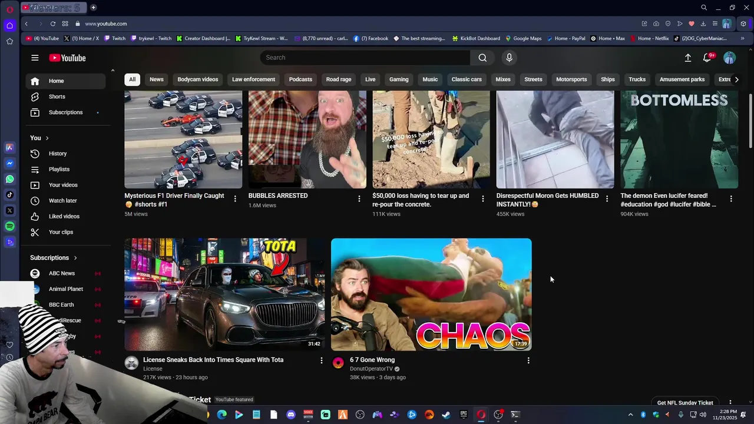Open TikTok in Opera sidebar
754x424 pixels.
point(9,195)
